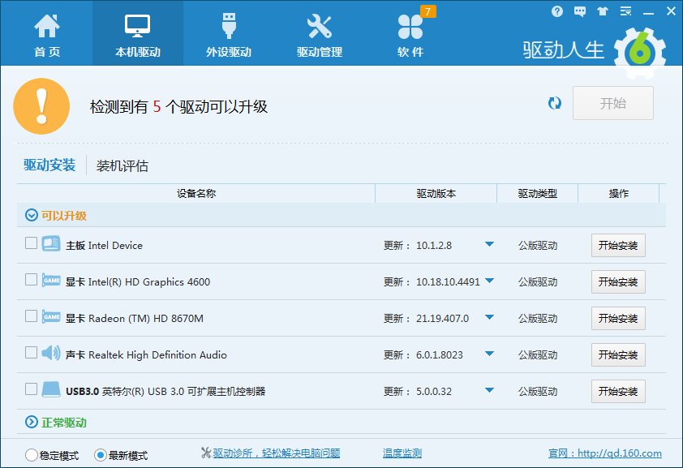Open the 软件 tab
Image resolution: width=683 pixels, height=468 pixels.
pyautogui.click(x=410, y=35)
